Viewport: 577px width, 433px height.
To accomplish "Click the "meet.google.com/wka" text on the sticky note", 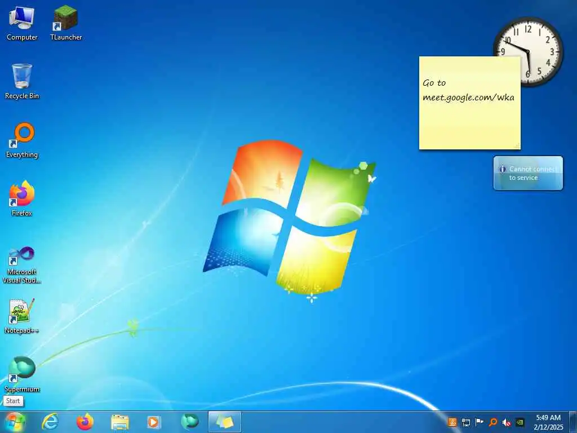I will click(468, 97).
